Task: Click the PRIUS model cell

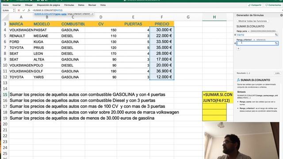Action: tap(47, 48)
